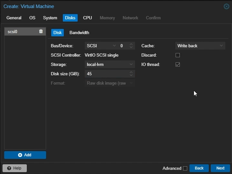
Task: Open the Help documentation
Action: [x=15, y=168]
